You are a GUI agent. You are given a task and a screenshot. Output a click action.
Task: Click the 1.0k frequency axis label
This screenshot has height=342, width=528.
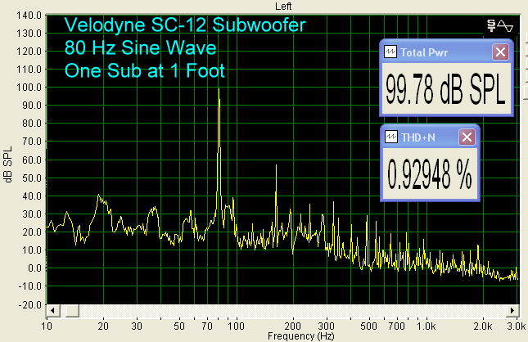[x=426, y=326]
